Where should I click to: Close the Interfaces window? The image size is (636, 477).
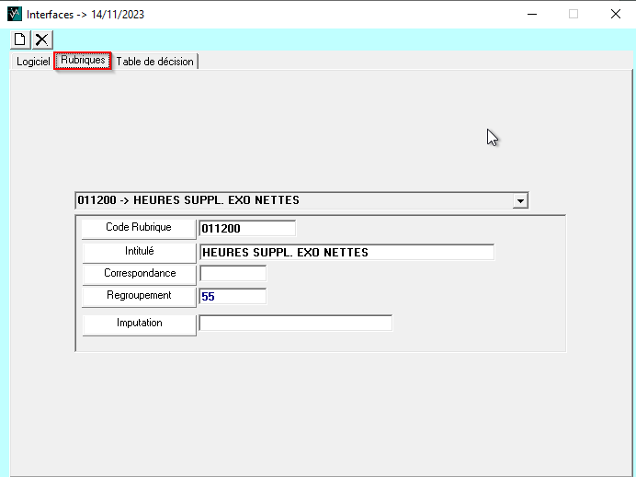(x=615, y=14)
